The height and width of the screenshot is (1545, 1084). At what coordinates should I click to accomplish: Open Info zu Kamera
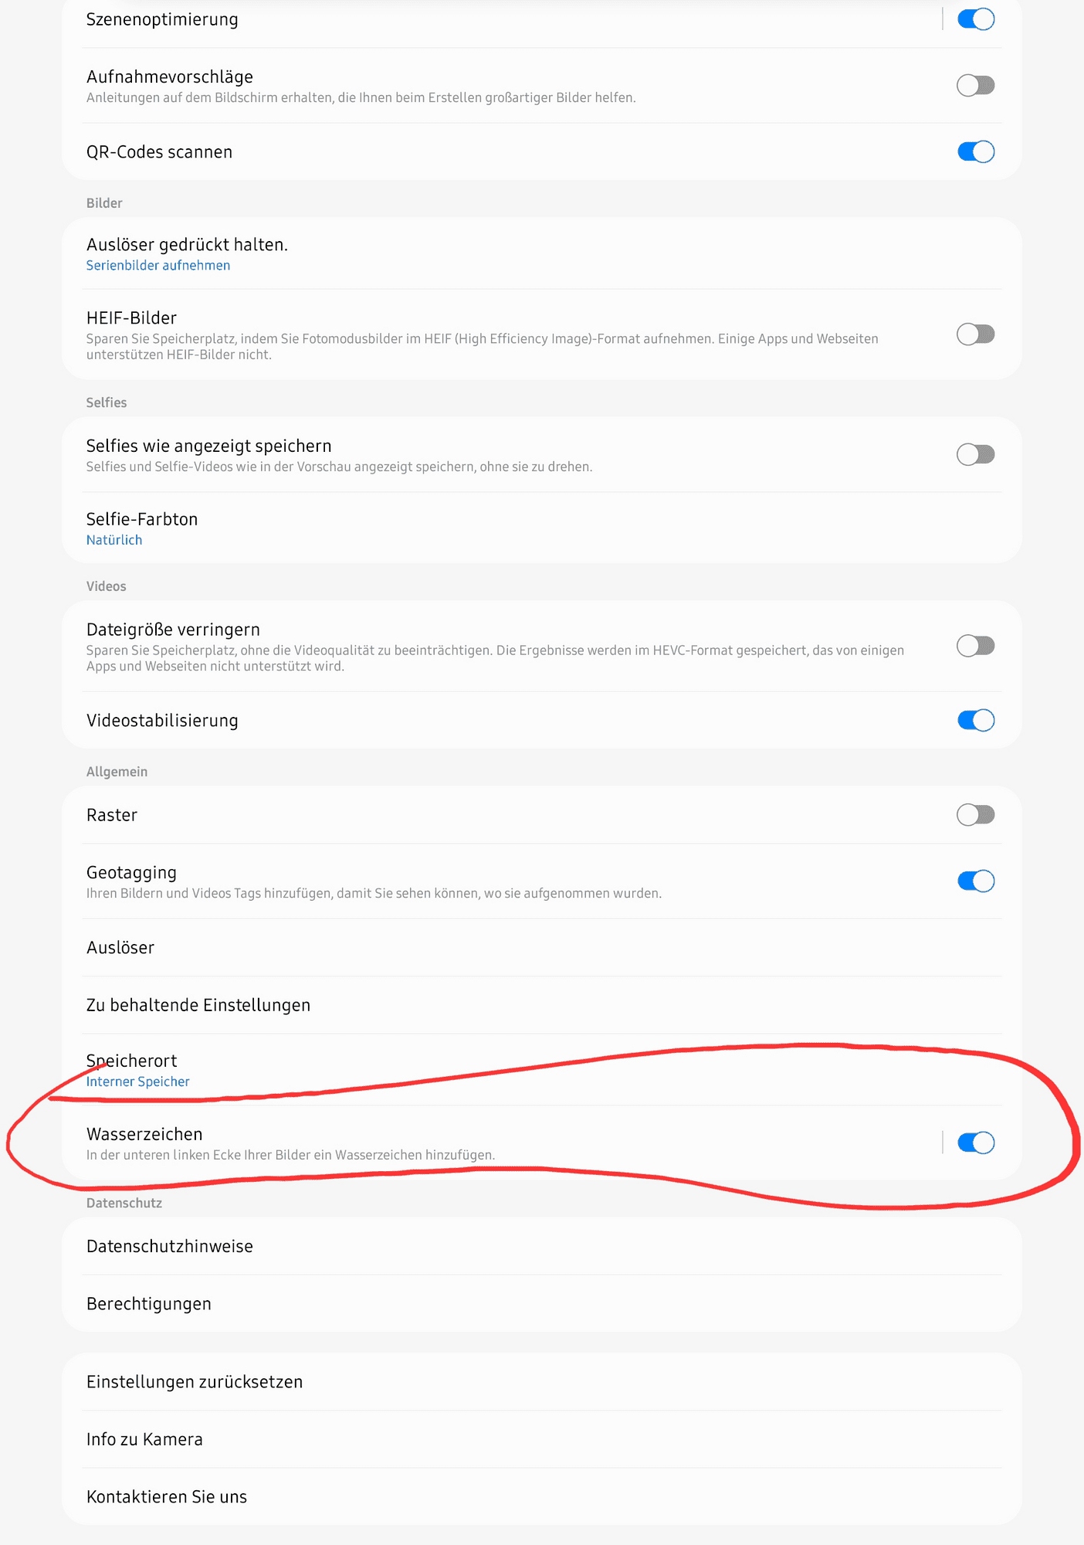pos(542,1439)
